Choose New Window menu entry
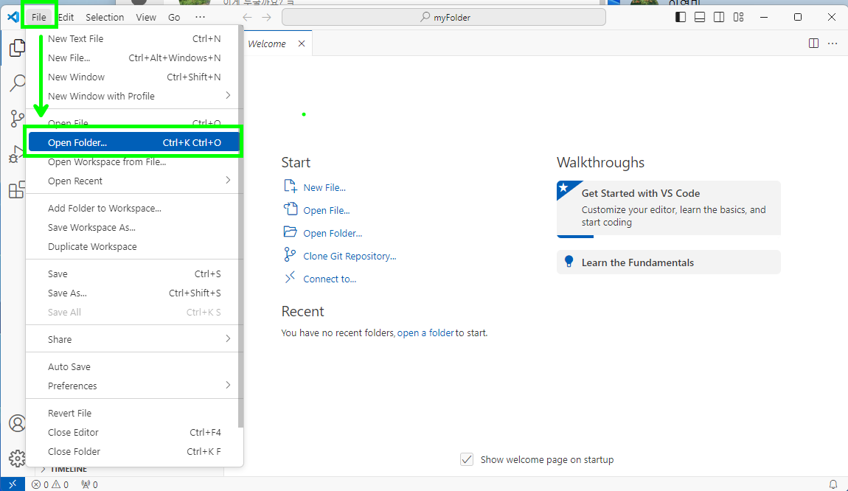 [133, 77]
